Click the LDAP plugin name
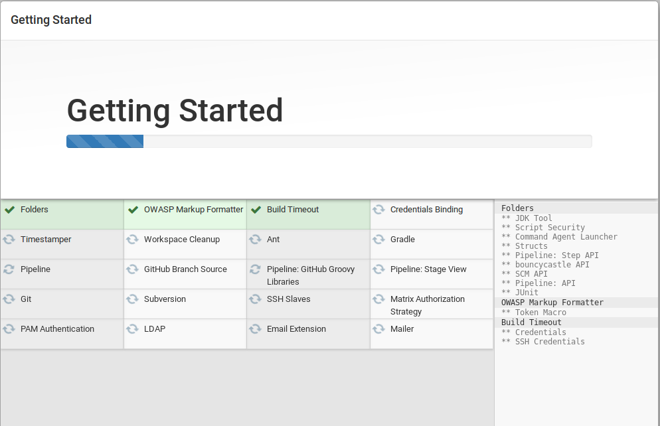 tap(155, 329)
